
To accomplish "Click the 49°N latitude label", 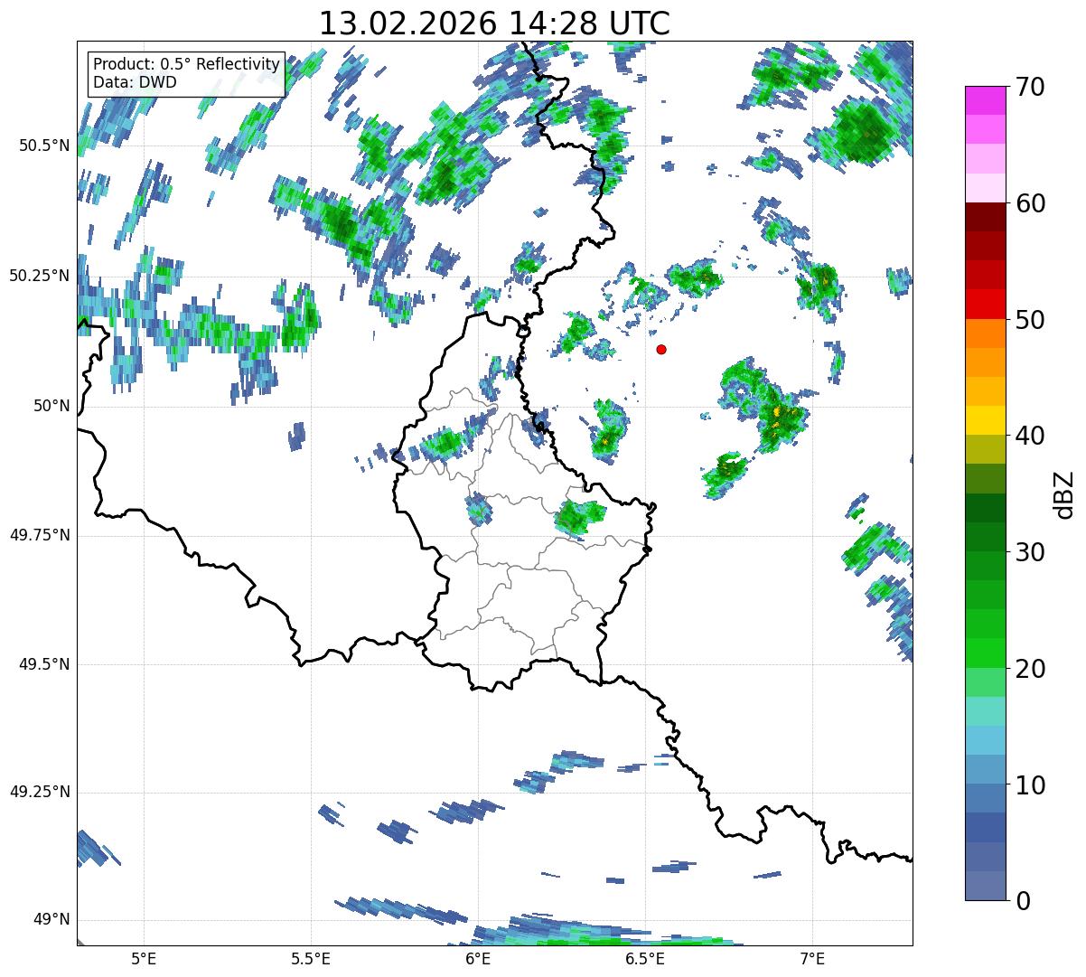I will pyautogui.click(x=51, y=920).
